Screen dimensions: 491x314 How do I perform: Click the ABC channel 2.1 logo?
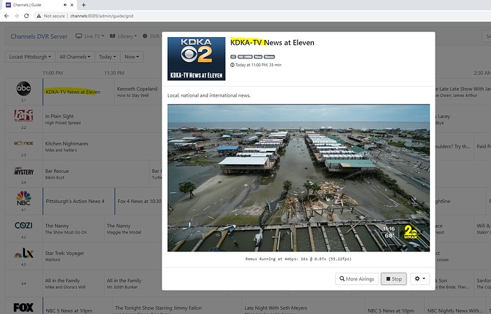[x=23, y=88]
